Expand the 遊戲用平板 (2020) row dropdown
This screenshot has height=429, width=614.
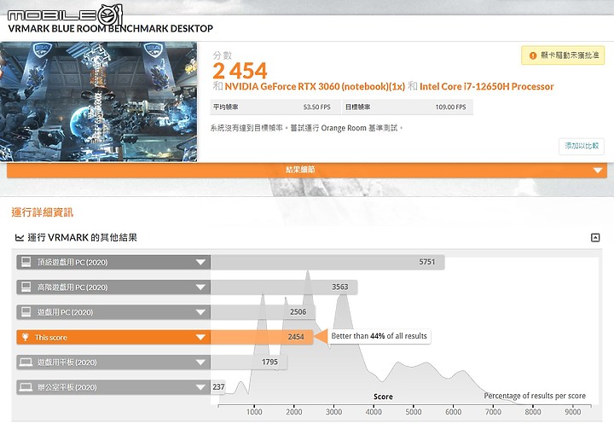200,362
